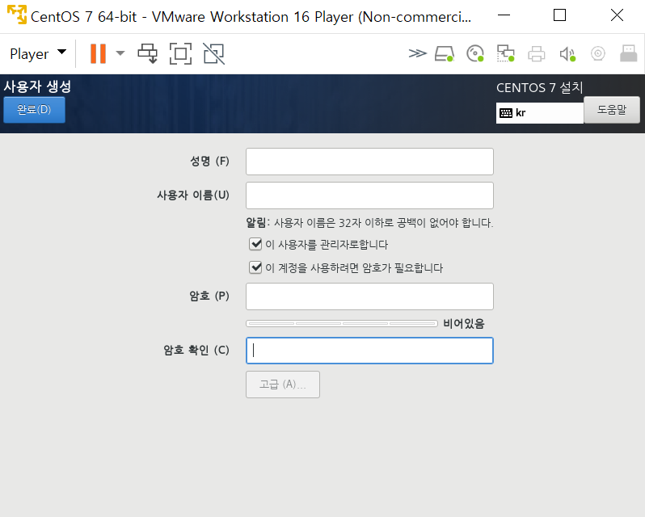The image size is (645, 517).
Task: Maximize the VMware Player window
Action: [559, 15]
